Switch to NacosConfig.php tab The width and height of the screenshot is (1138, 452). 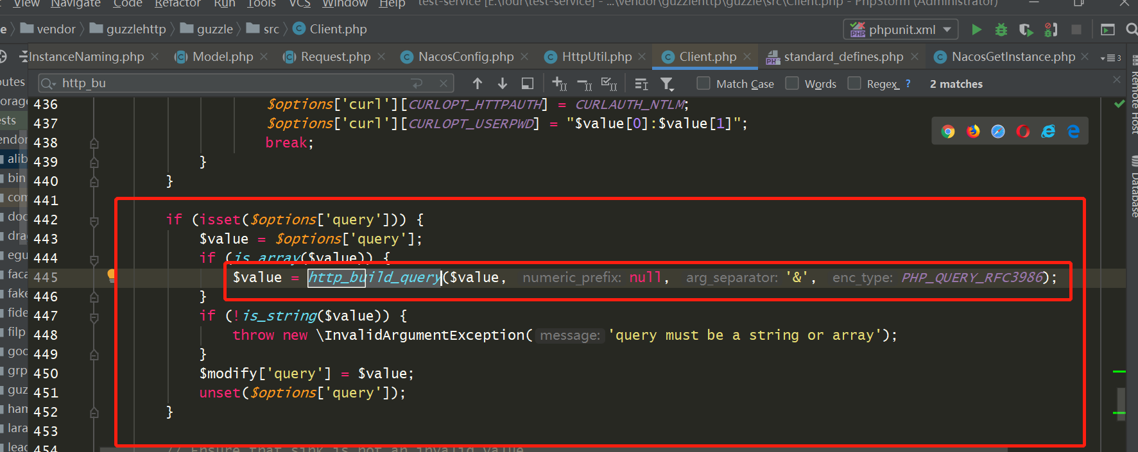coord(466,56)
